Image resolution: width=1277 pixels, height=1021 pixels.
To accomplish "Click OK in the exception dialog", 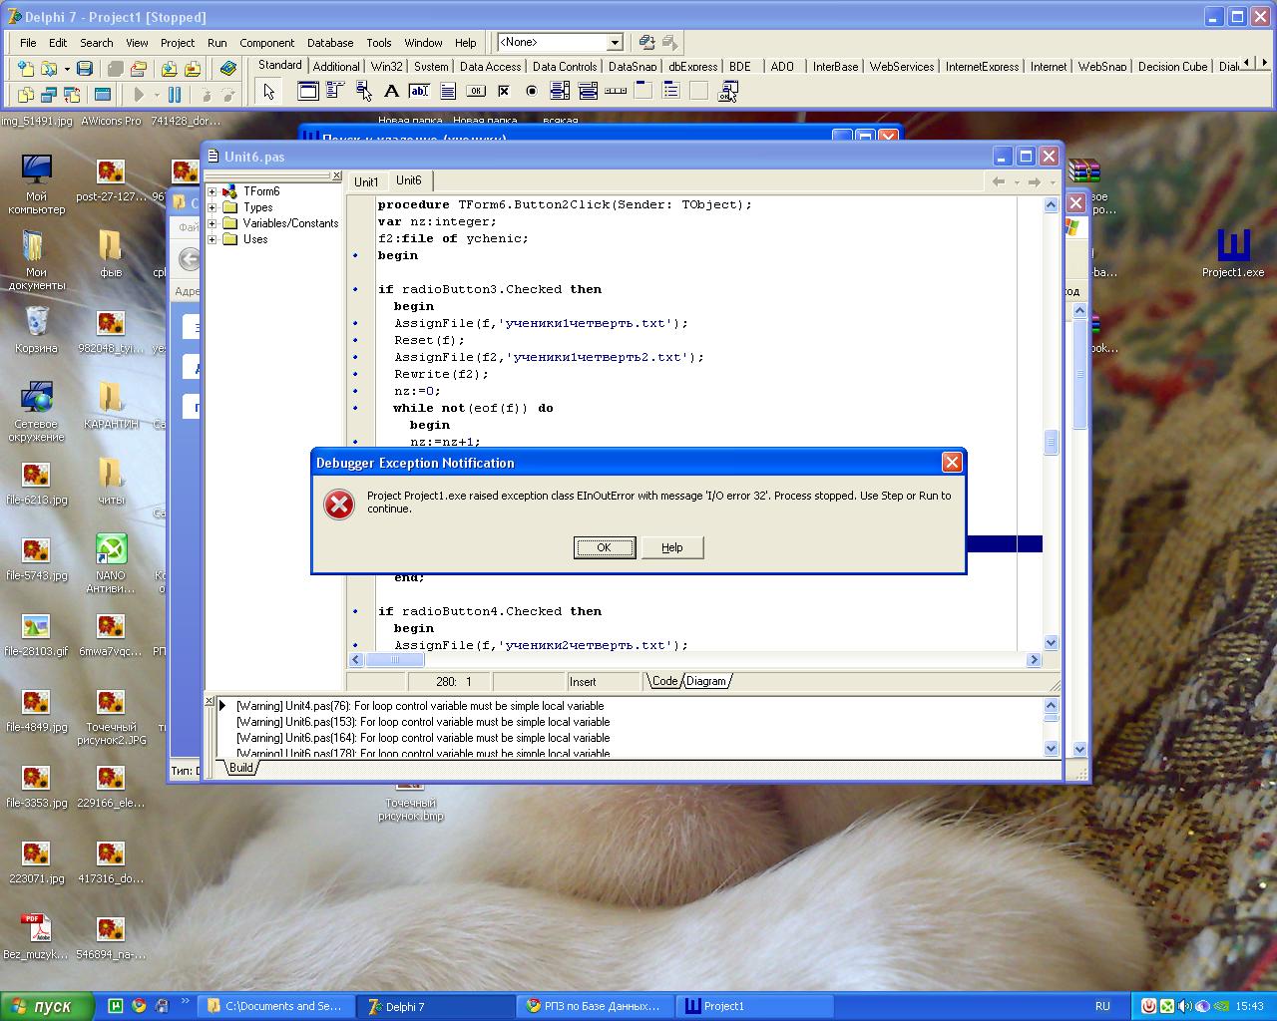I will tap(604, 547).
